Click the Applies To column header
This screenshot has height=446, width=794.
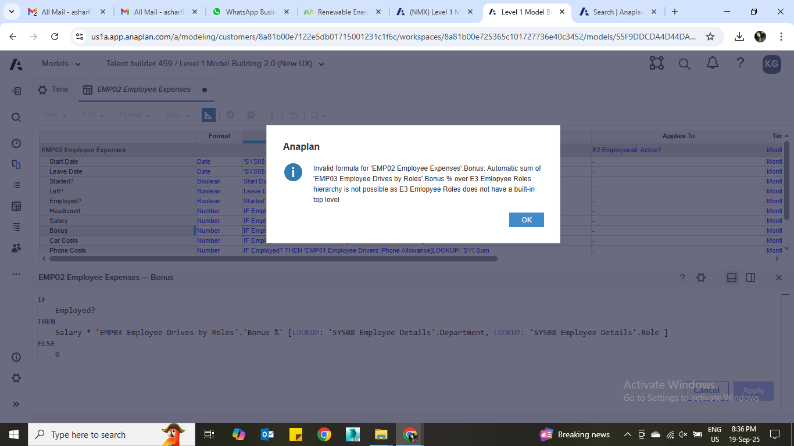click(x=678, y=136)
